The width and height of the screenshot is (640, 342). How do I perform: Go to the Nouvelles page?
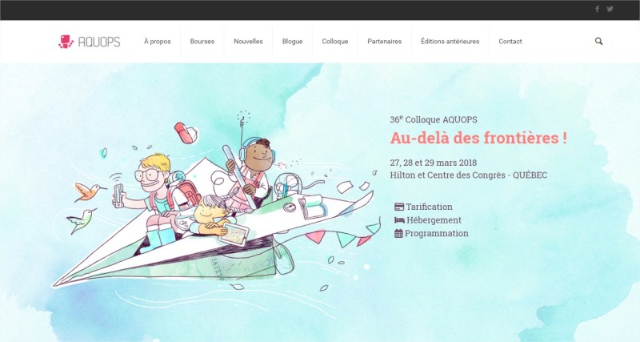point(248,42)
